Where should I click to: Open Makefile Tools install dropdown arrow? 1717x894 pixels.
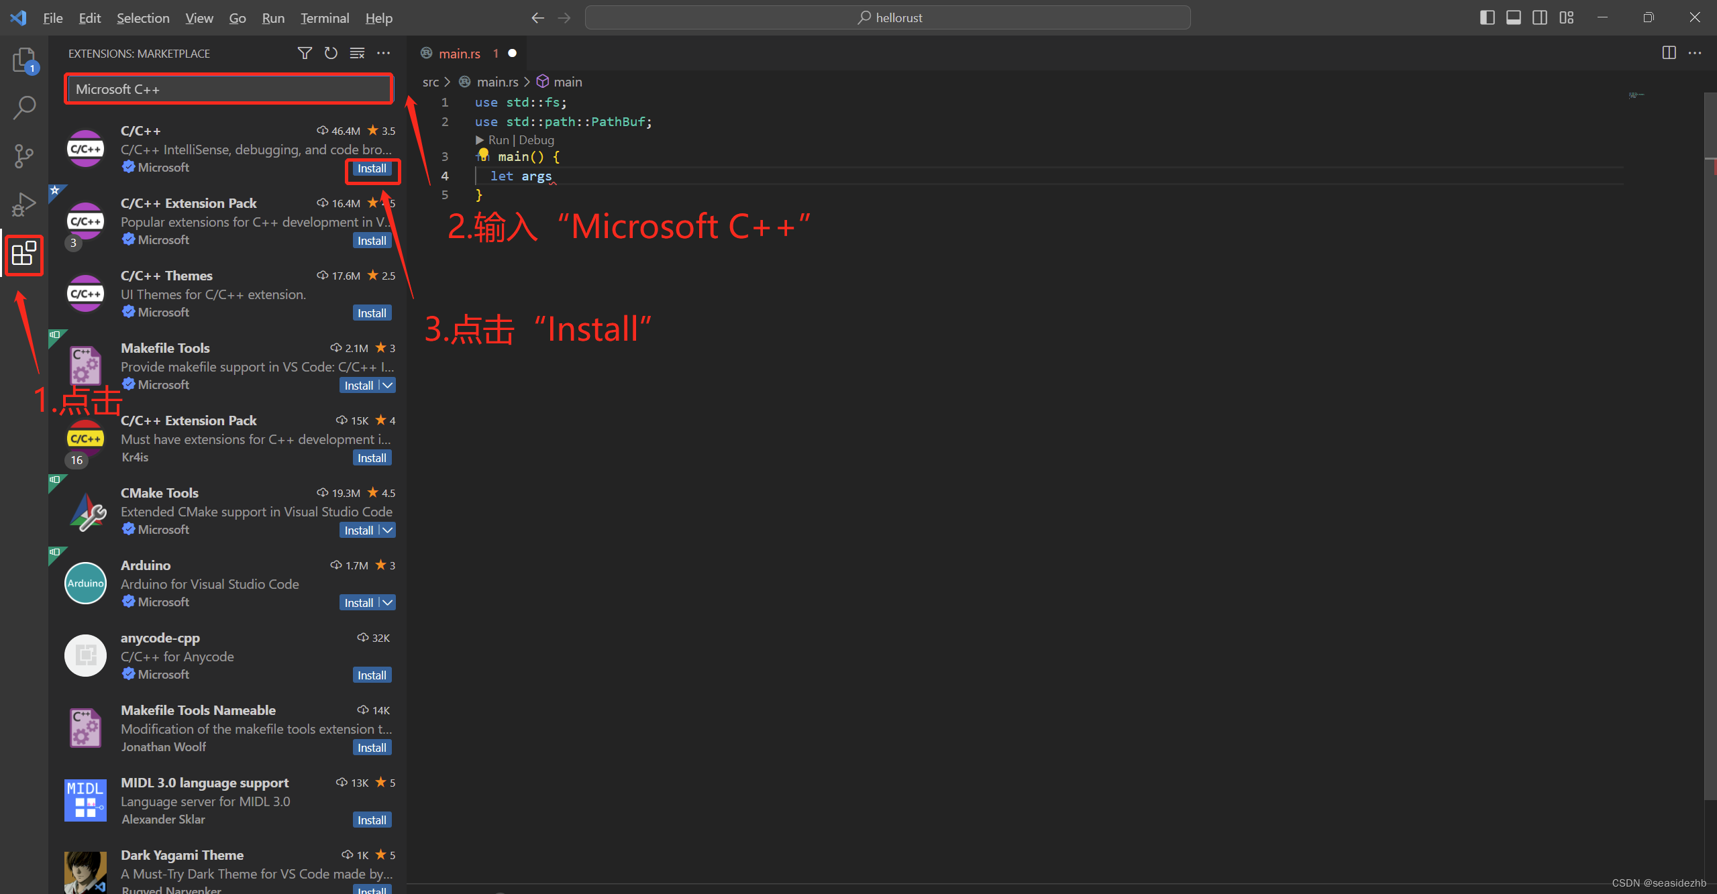click(x=387, y=385)
